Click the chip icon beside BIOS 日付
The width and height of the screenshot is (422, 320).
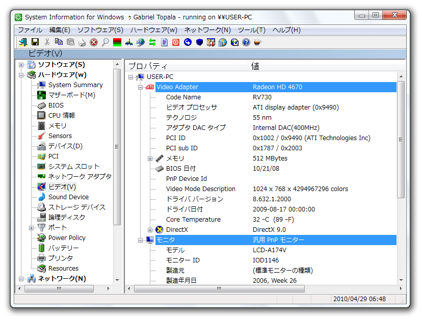click(160, 169)
